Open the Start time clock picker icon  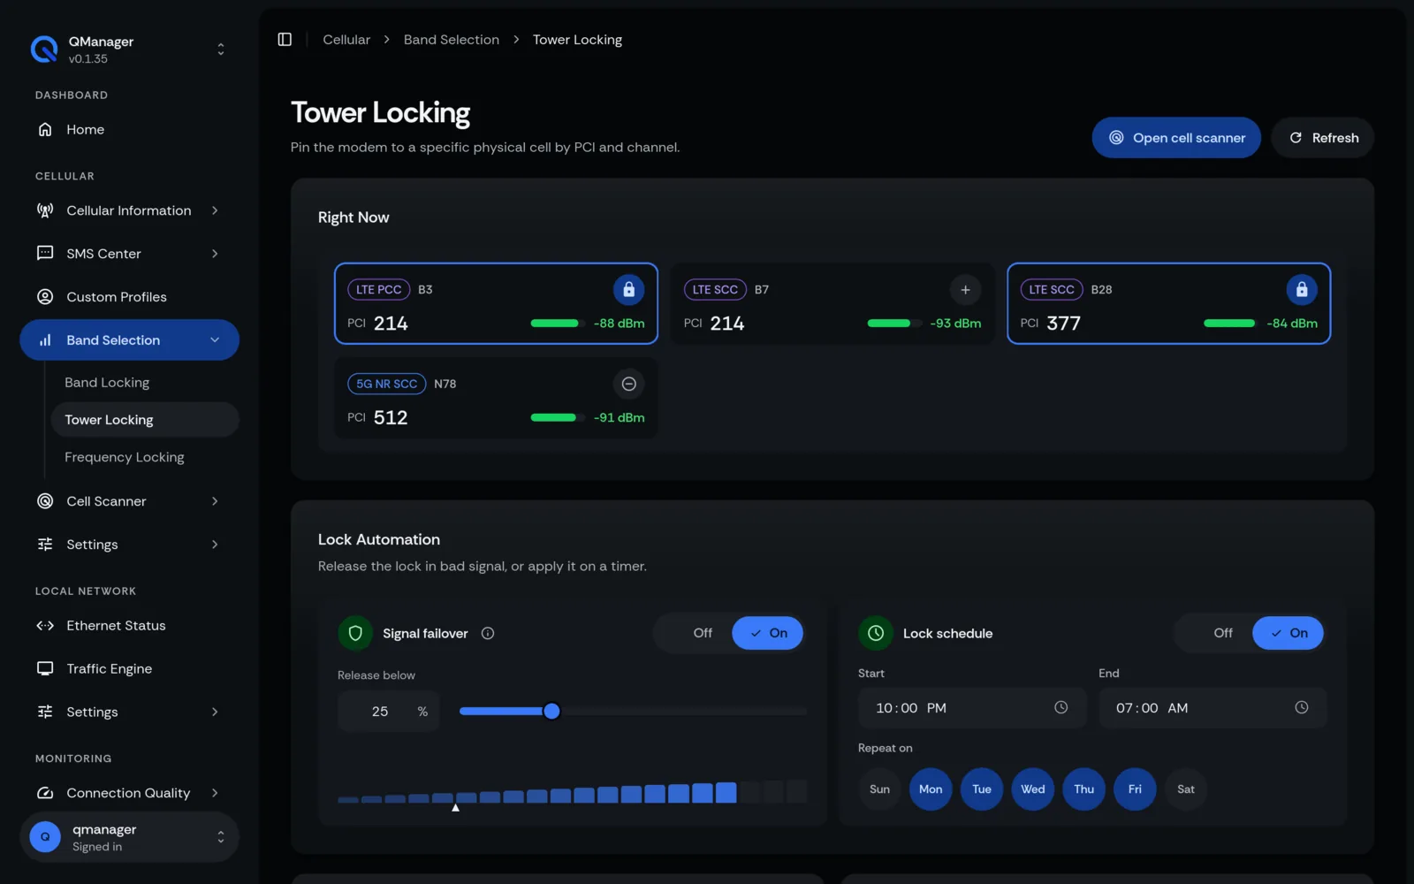(x=1060, y=707)
